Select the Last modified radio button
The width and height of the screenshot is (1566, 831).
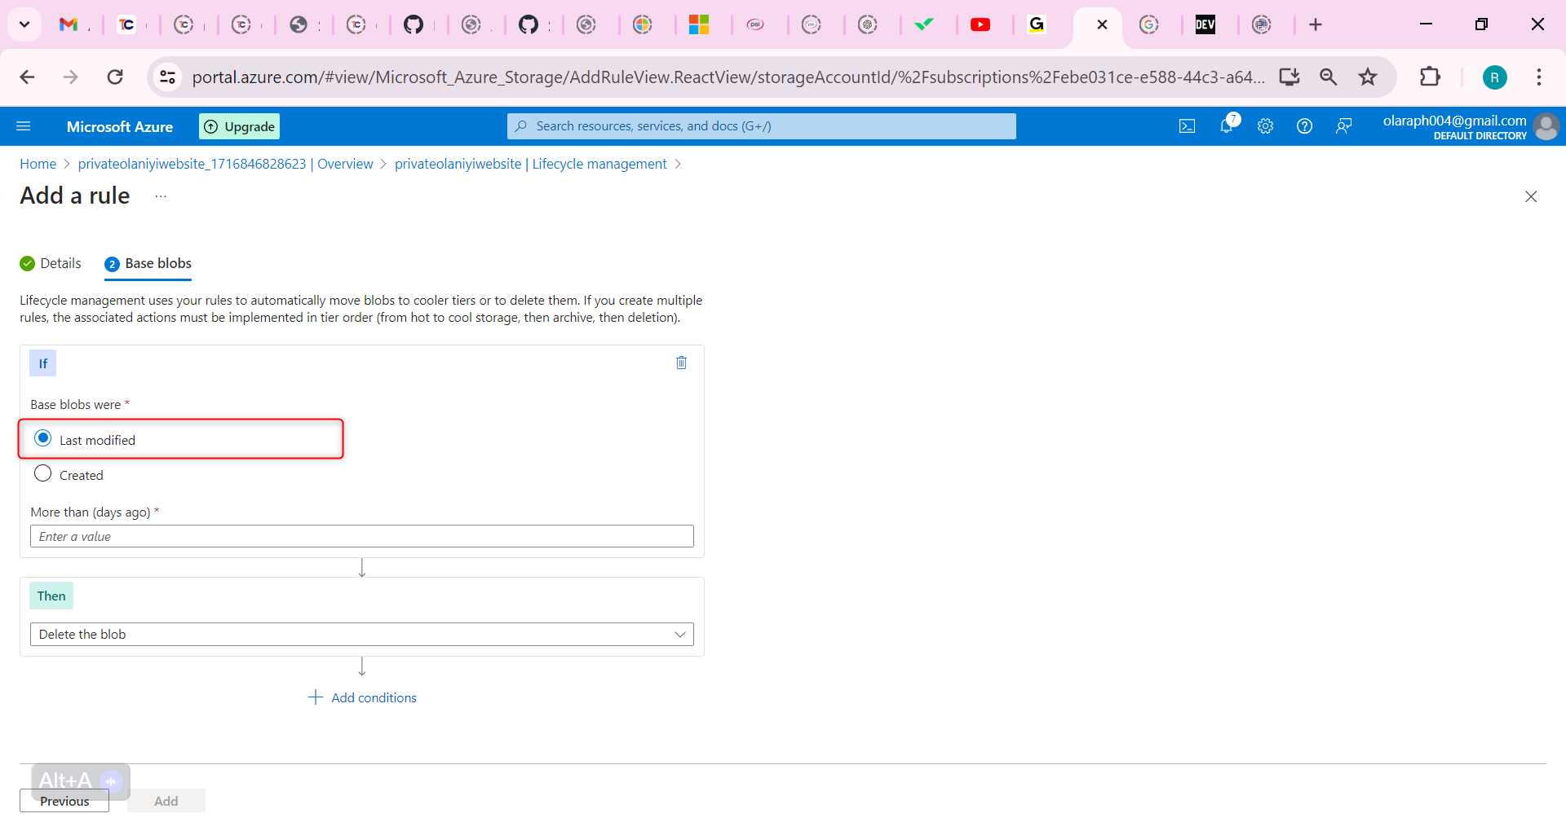pos(43,438)
